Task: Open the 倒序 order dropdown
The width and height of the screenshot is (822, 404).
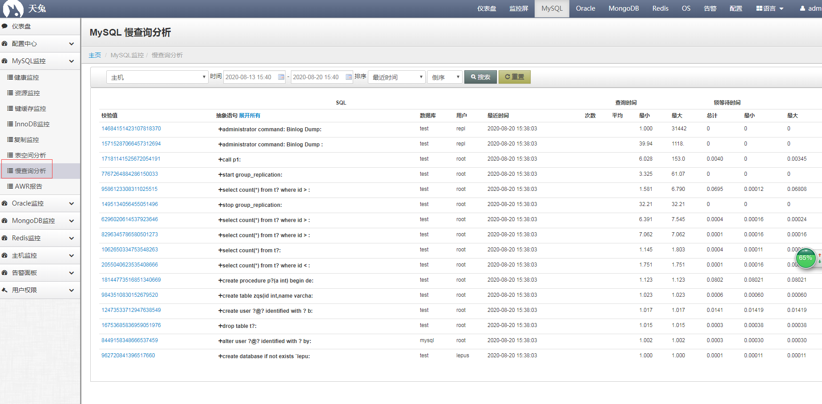Action: (x=445, y=77)
